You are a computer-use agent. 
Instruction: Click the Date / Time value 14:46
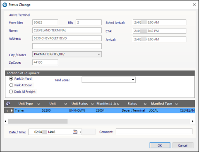click(51, 132)
